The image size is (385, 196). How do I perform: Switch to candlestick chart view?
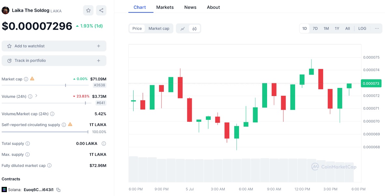tap(194, 29)
